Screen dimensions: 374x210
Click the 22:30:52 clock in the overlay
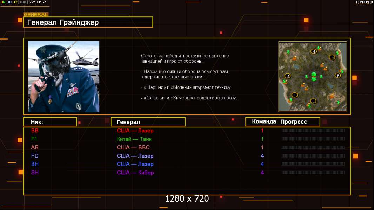pyautogui.click(x=38, y=2)
